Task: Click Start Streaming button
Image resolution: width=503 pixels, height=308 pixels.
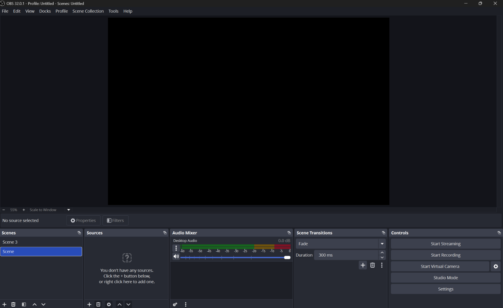Action: pos(445,244)
